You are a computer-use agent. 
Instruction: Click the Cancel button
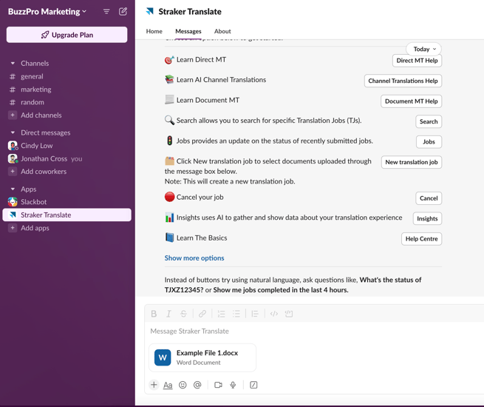coord(429,198)
